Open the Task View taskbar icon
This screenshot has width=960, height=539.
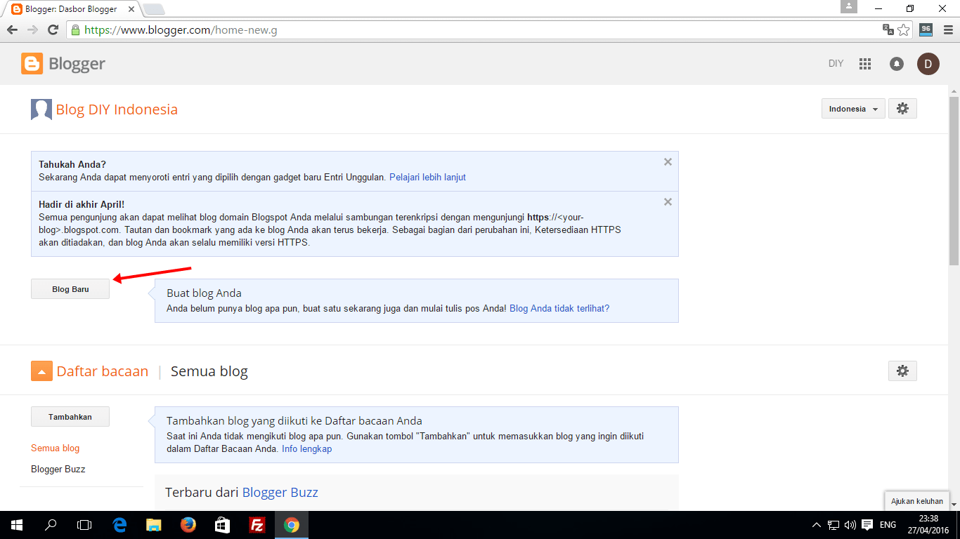point(84,525)
